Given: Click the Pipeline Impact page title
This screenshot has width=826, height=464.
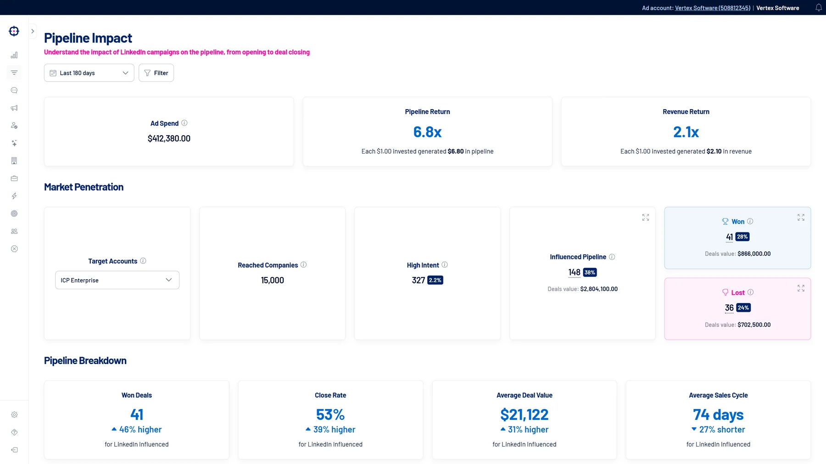Looking at the screenshot, I should [x=88, y=38].
